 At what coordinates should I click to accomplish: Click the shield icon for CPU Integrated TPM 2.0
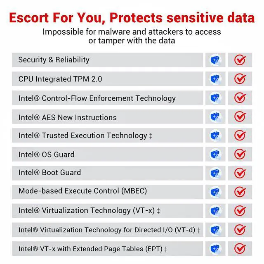coord(215,79)
